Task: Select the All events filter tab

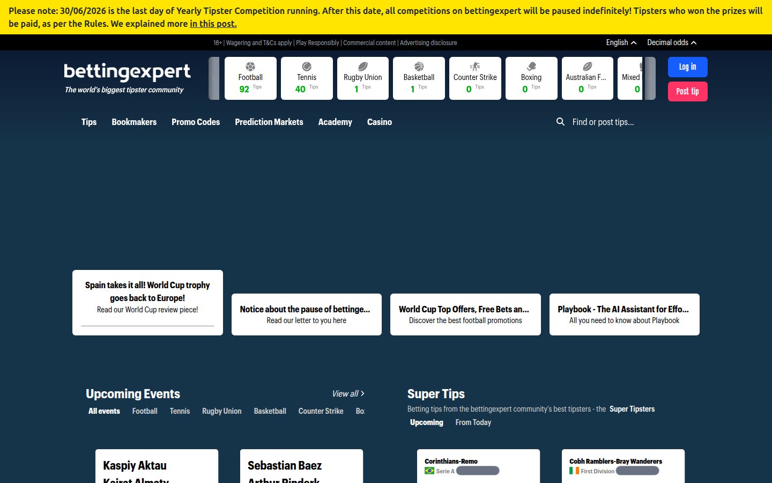Action: click(104, 411)
